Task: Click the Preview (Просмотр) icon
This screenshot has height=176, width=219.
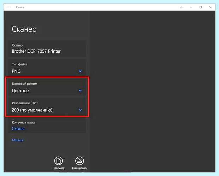Action: tap(59, 161)
